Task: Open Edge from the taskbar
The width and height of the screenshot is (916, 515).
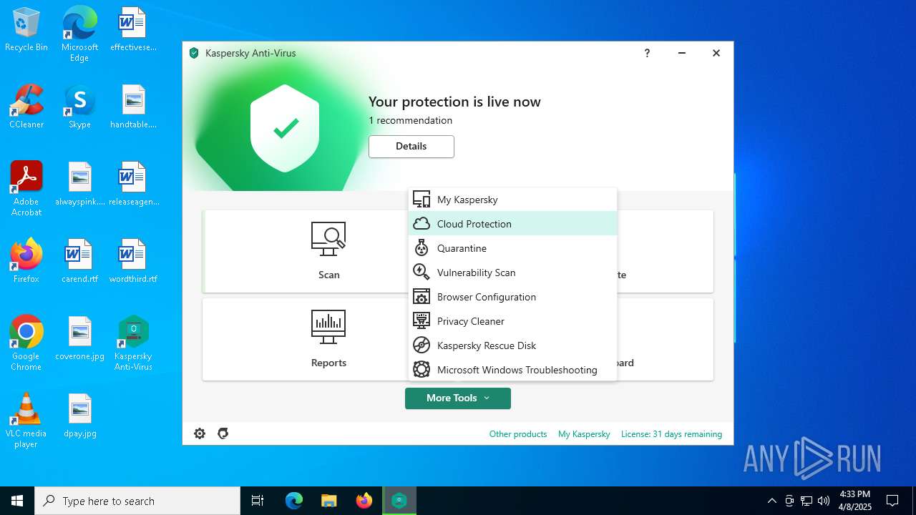Action: pos(294,501)
